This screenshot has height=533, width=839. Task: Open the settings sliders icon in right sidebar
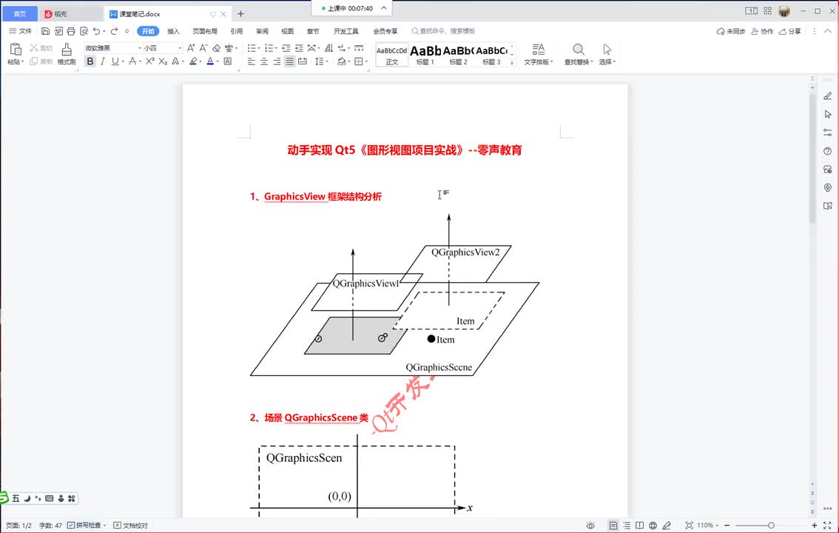828,133
